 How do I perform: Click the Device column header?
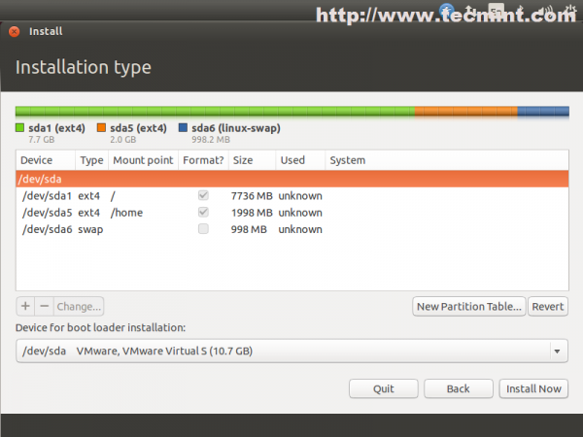(46, 160)
